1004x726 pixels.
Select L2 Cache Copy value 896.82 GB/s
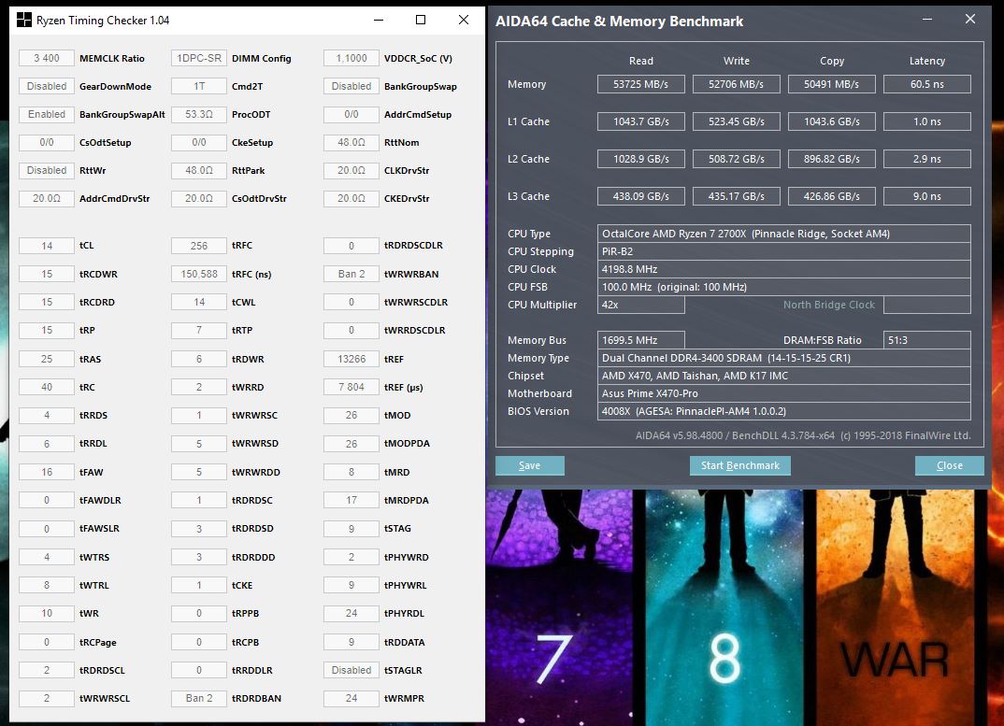832,159
